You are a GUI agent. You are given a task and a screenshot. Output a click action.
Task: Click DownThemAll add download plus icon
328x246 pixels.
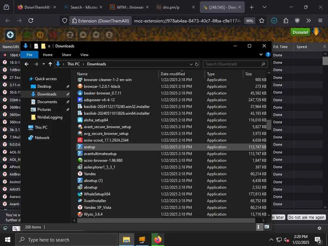tap(10, 35)
